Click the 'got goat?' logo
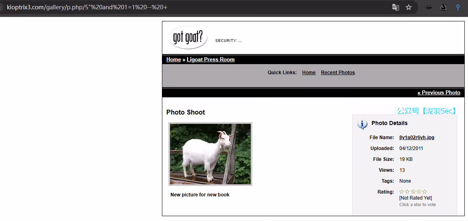The width and height of the screenshot is (468, 221). (x=188, y=38)
